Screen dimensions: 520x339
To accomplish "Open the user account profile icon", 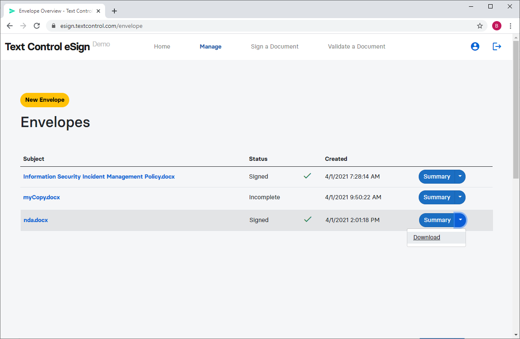I will point(475,46).
